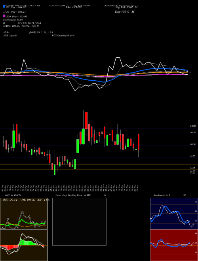Click the magenta 200 Day EMA legend swatch

(x=4, y=16)
